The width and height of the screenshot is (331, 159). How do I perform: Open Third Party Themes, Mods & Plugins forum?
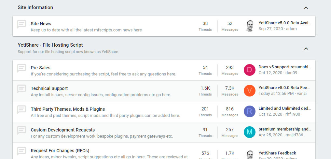point(68,109)
